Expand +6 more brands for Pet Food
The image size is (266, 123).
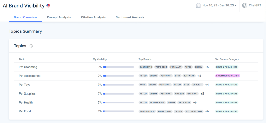[x=207, y=111]
